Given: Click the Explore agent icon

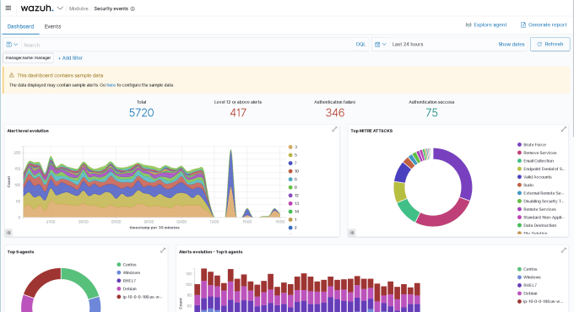Looking at the screenshot, I should [468, 24].
